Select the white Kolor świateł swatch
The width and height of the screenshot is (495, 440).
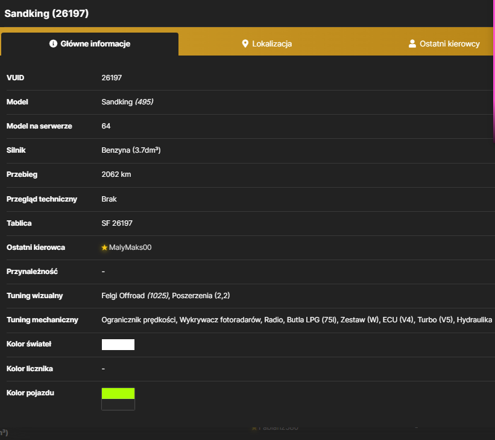118,345
